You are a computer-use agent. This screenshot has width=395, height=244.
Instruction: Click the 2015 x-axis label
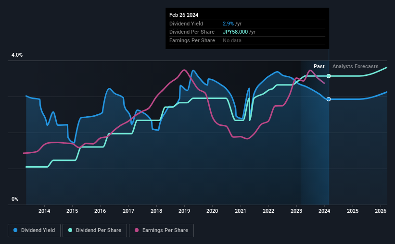72,211
